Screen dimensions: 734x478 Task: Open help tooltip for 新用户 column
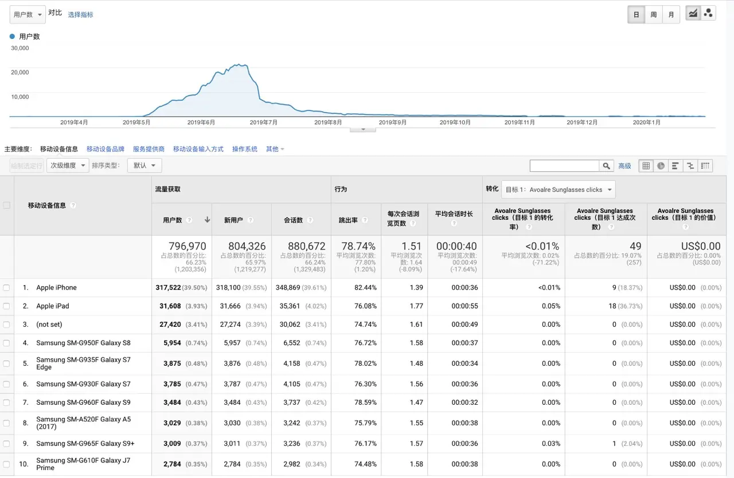coord(251,220)
